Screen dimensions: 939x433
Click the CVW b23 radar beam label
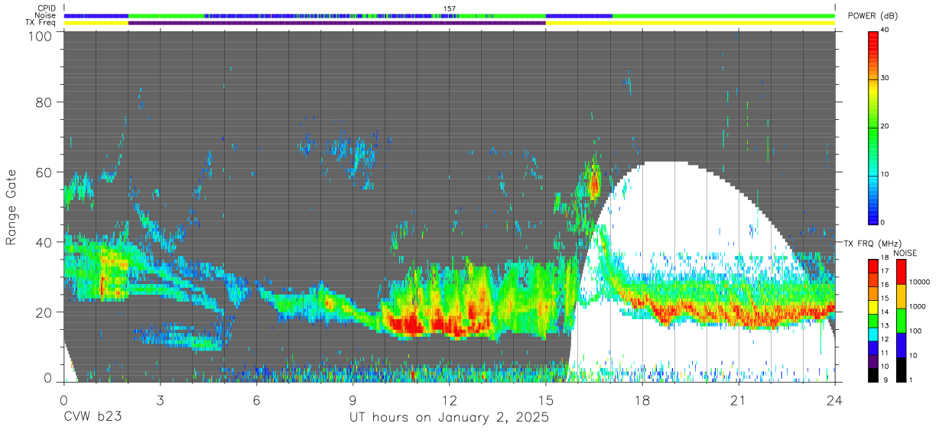pos(93,418)
